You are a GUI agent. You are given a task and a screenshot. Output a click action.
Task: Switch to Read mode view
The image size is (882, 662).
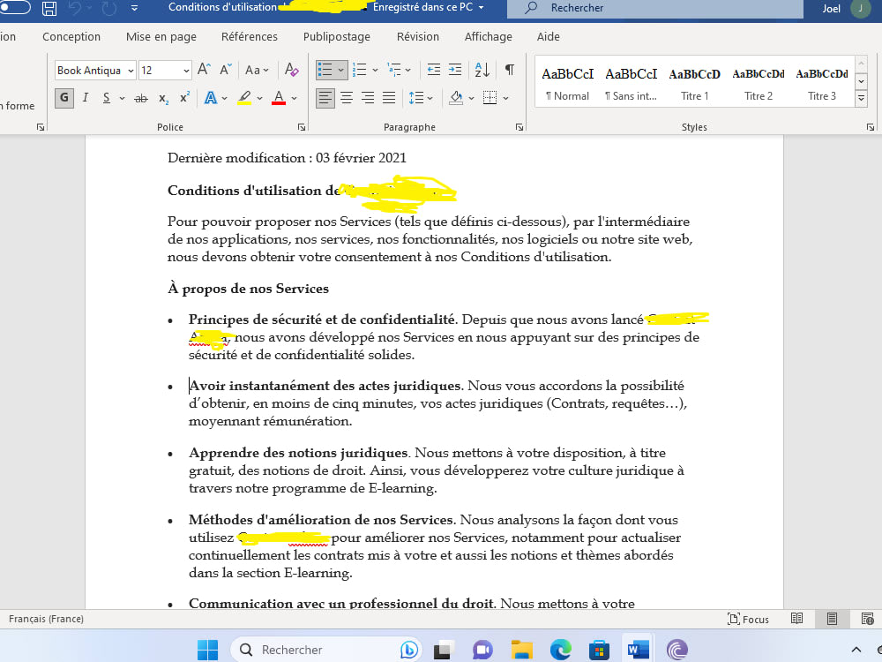[x=796, y=619]
